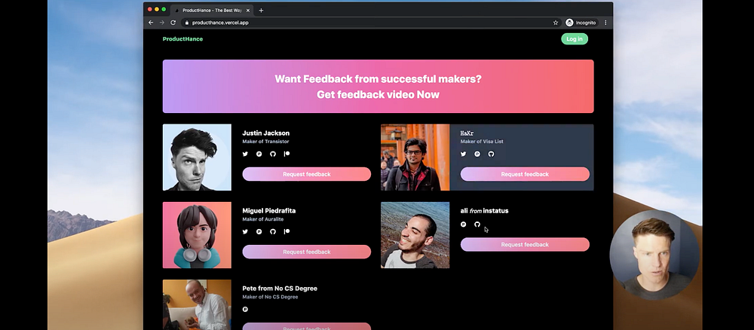Click ali from instatus profile photo
The width and height of the screenshot is (754, 330).
tap(415, 235)
